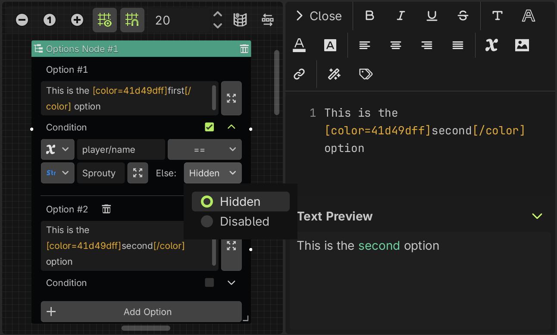
Task: Collapse the Text Preview section
Action: 537,216
